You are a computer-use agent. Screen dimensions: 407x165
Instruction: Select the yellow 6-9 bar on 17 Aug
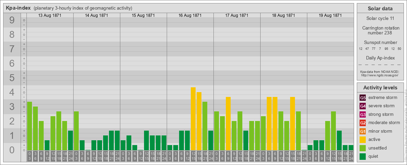pyautogui.click(x=228, y=123)
